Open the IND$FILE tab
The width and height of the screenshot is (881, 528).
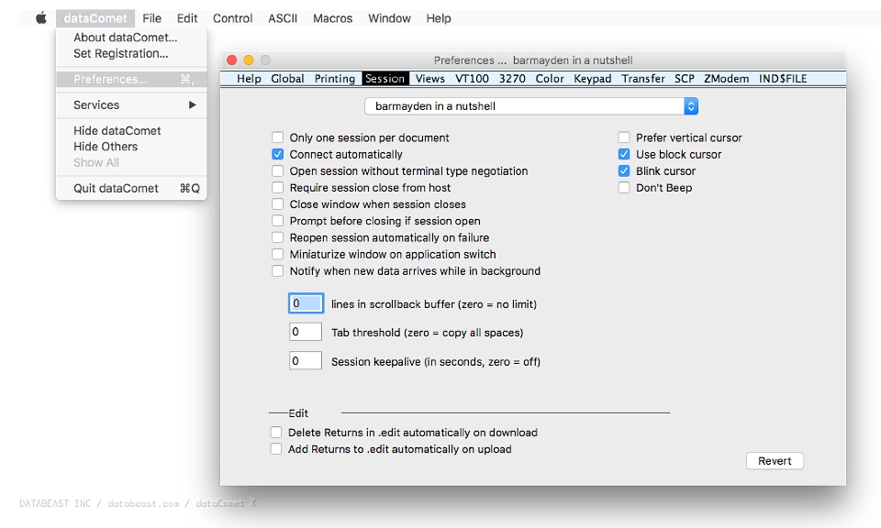click(782, 79)
